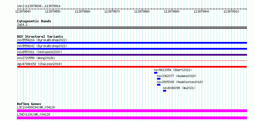Click the DGV Structural Variants track title
This screenshot has width=255, height=121.
click(x=40, y=37)
